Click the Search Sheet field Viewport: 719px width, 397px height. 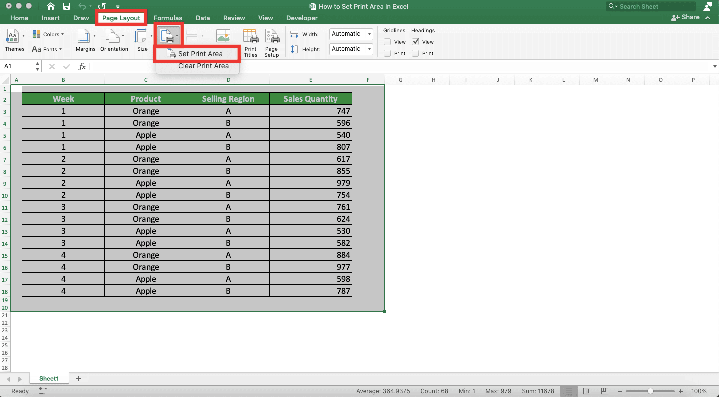650,6
